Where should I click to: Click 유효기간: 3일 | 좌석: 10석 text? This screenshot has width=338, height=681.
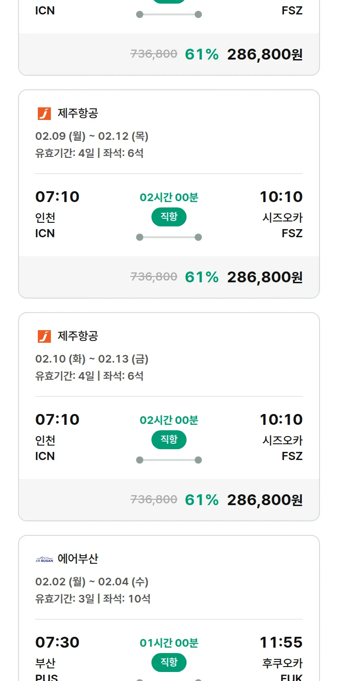[93, 599]
